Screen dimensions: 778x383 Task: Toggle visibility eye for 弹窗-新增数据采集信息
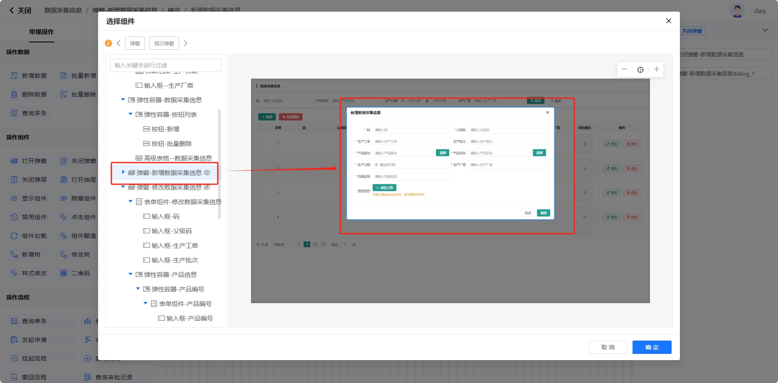click(207, 173)
